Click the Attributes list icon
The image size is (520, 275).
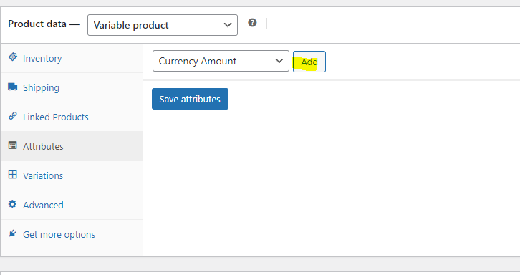tap(13, 145)
